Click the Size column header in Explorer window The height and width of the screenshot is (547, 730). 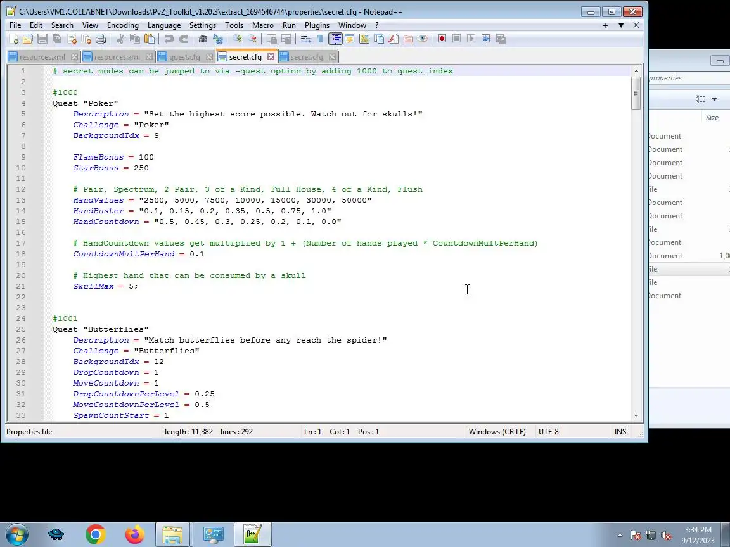[712, 118]
